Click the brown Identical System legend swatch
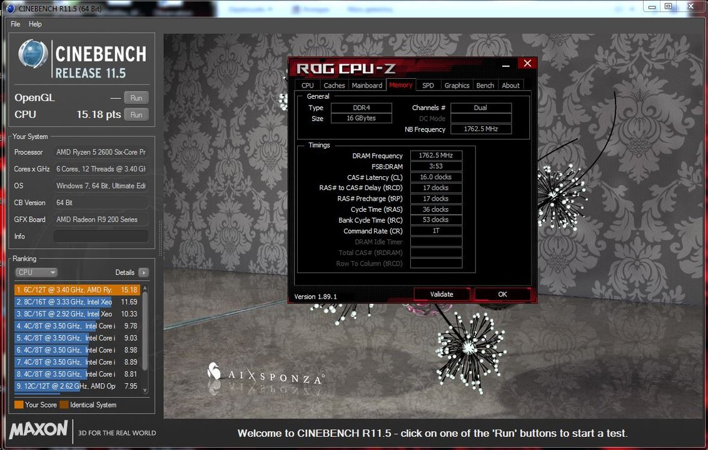Screen dimensions: 708x450 pos(64,404)
